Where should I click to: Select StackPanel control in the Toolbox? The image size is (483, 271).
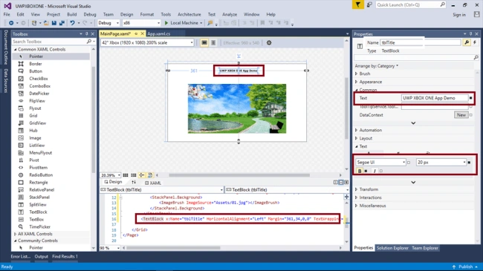pyautogui.click(x=39, y=197)
